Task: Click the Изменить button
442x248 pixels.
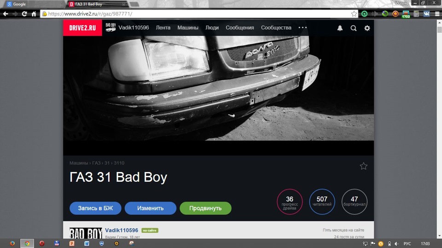Action: tap(151, 208)
